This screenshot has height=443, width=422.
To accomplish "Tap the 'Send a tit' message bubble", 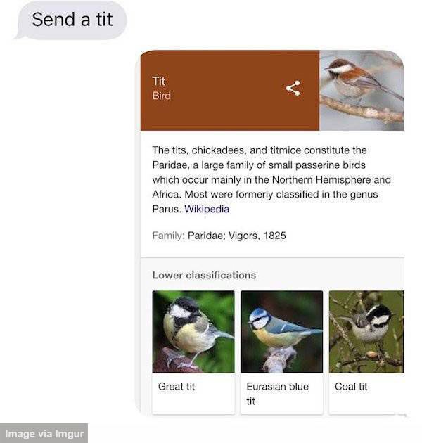I will (72, 20).
